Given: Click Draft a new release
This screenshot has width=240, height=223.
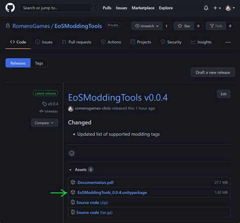Looking at the screenshot, I should (213, 72).
